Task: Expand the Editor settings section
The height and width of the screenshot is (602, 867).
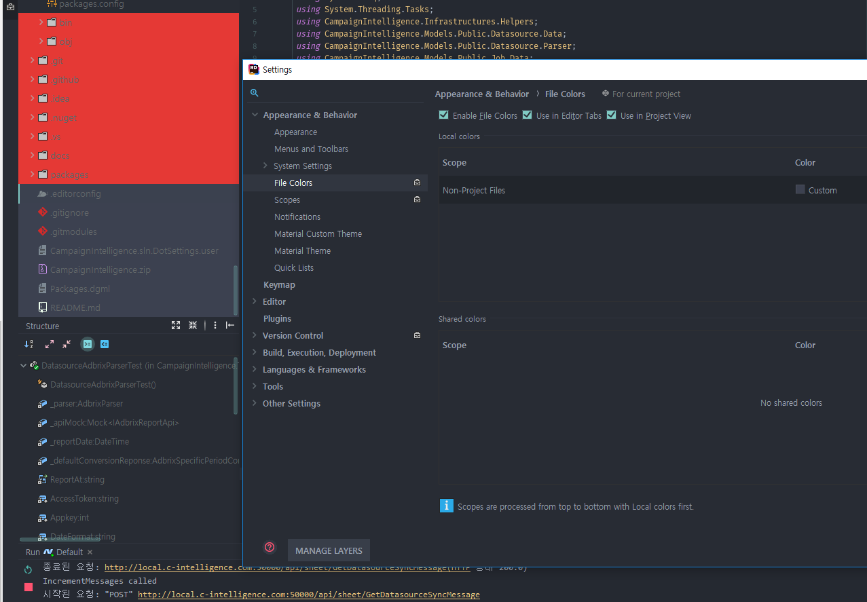Action: pyautogui.click(x=255, y=301)
